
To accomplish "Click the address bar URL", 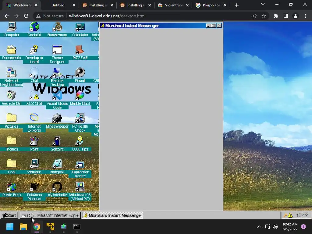I will click(x=107, y=16).
